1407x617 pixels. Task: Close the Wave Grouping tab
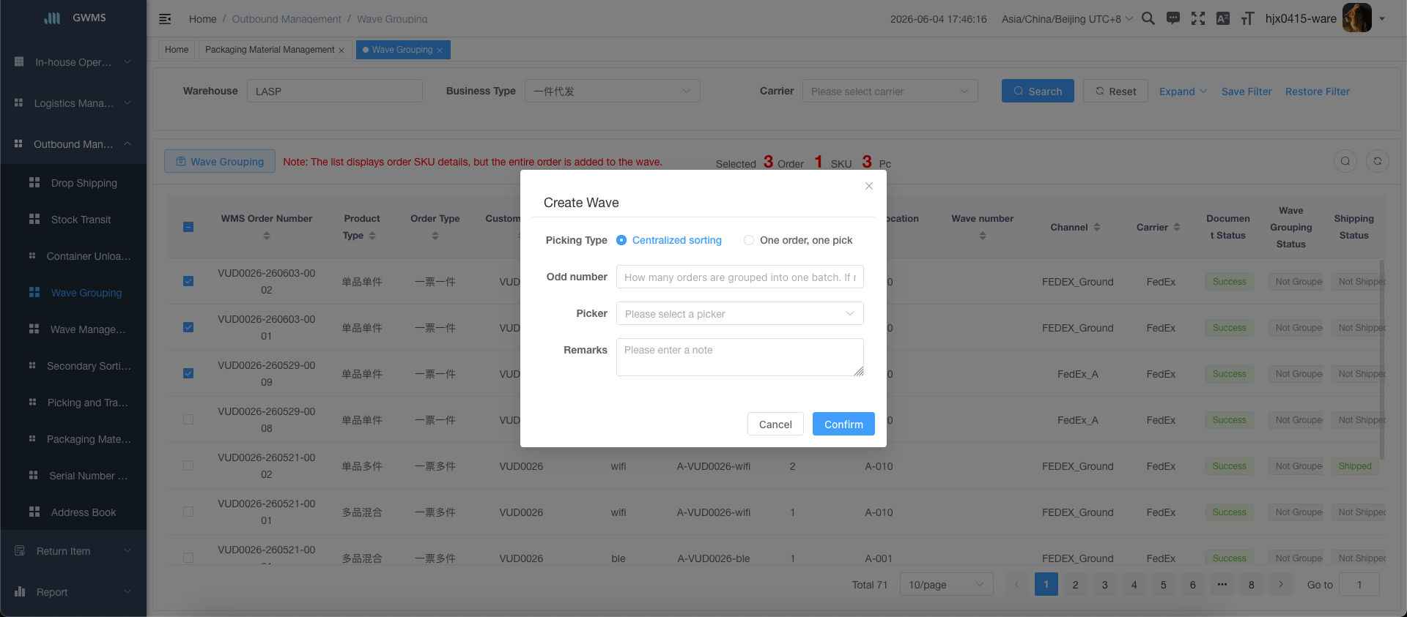click(440, 51)
